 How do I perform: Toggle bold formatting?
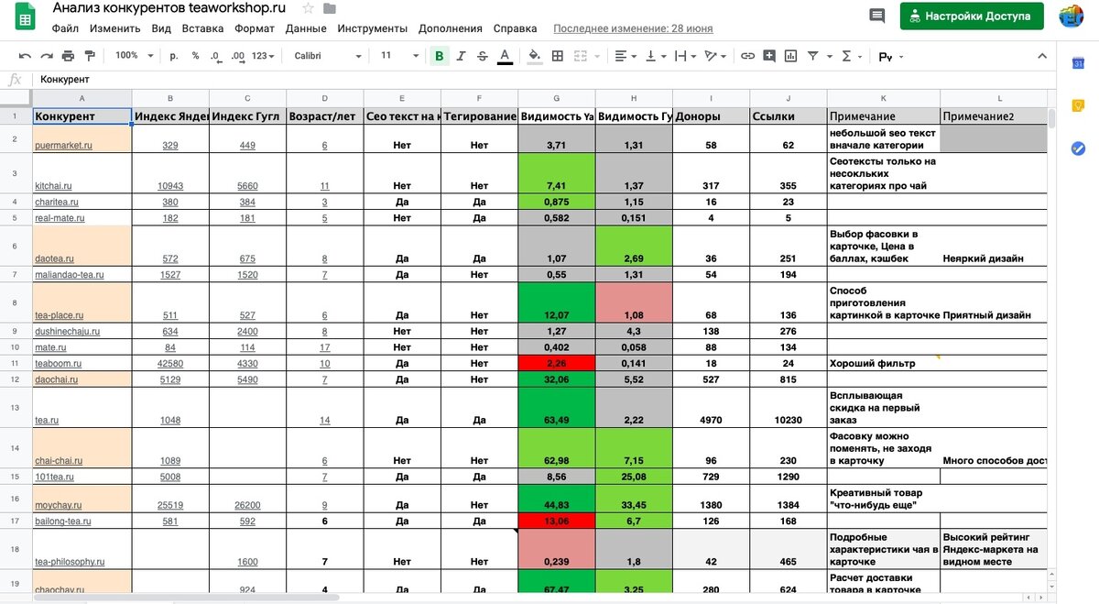coord(439,56)
